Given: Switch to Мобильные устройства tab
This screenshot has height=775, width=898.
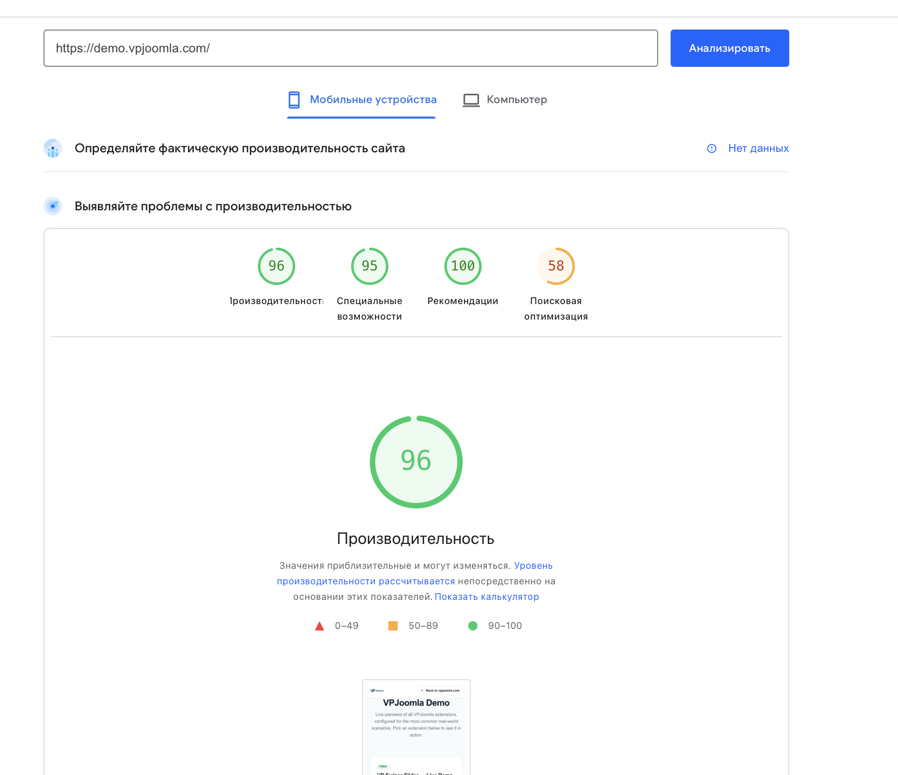Looking at the screenshot, I should [361, 99].
